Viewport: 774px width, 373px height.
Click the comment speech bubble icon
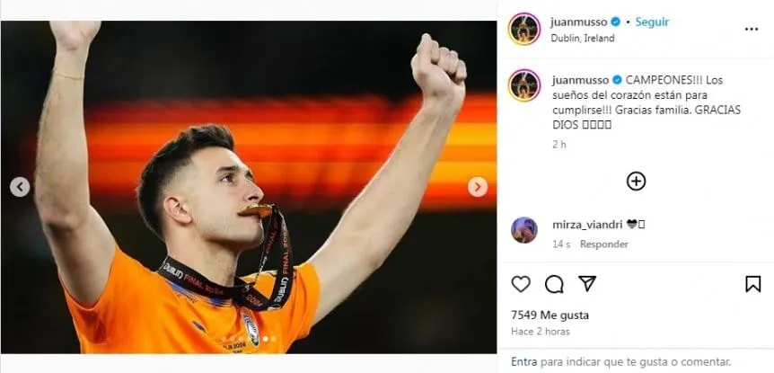554,284
